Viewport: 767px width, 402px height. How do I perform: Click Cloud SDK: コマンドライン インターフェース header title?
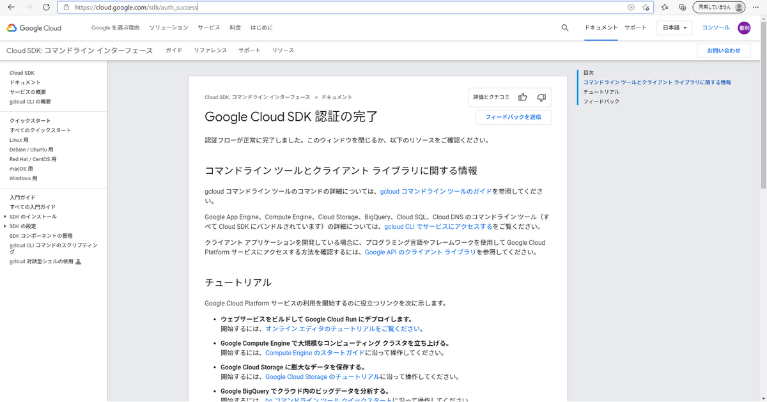pyautogui.click(x=80, y=50)
